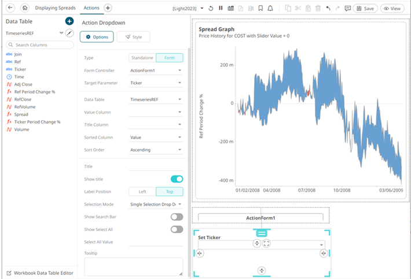Toggle the Show title switch
The image size is (411, 279).
coord(177,179)
